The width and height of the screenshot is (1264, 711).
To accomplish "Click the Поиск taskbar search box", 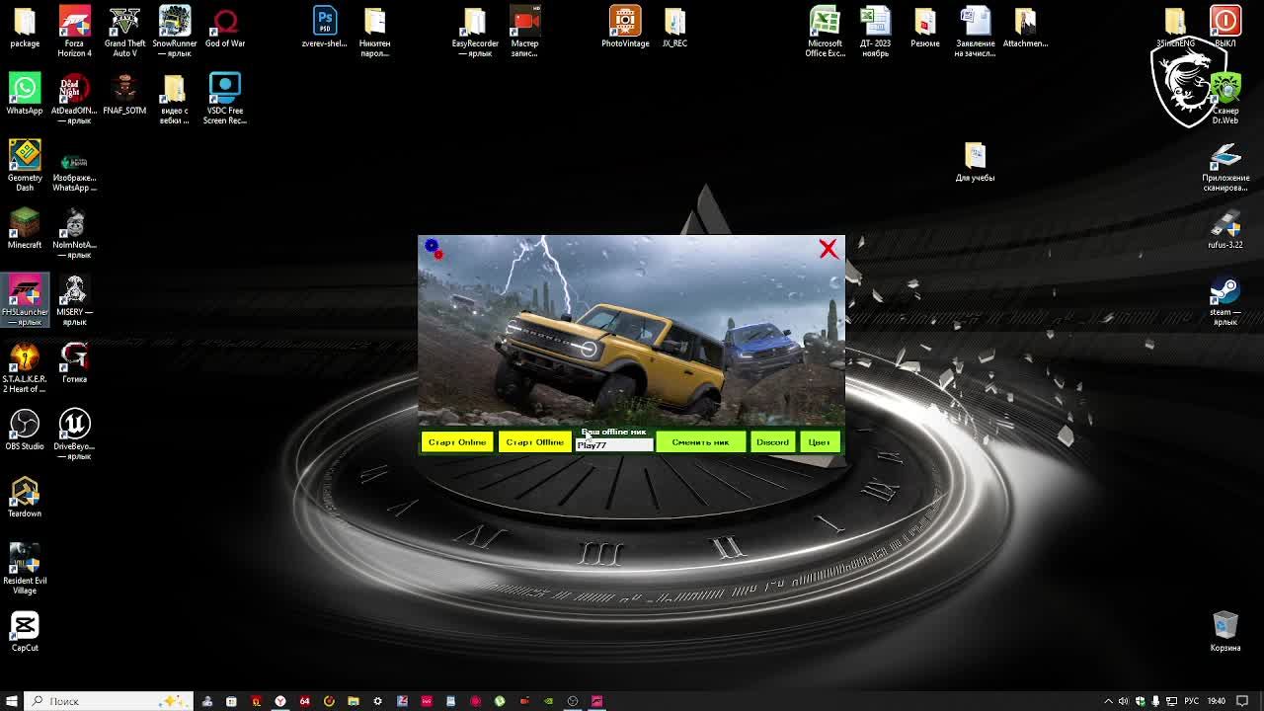I will coord(99,701).
